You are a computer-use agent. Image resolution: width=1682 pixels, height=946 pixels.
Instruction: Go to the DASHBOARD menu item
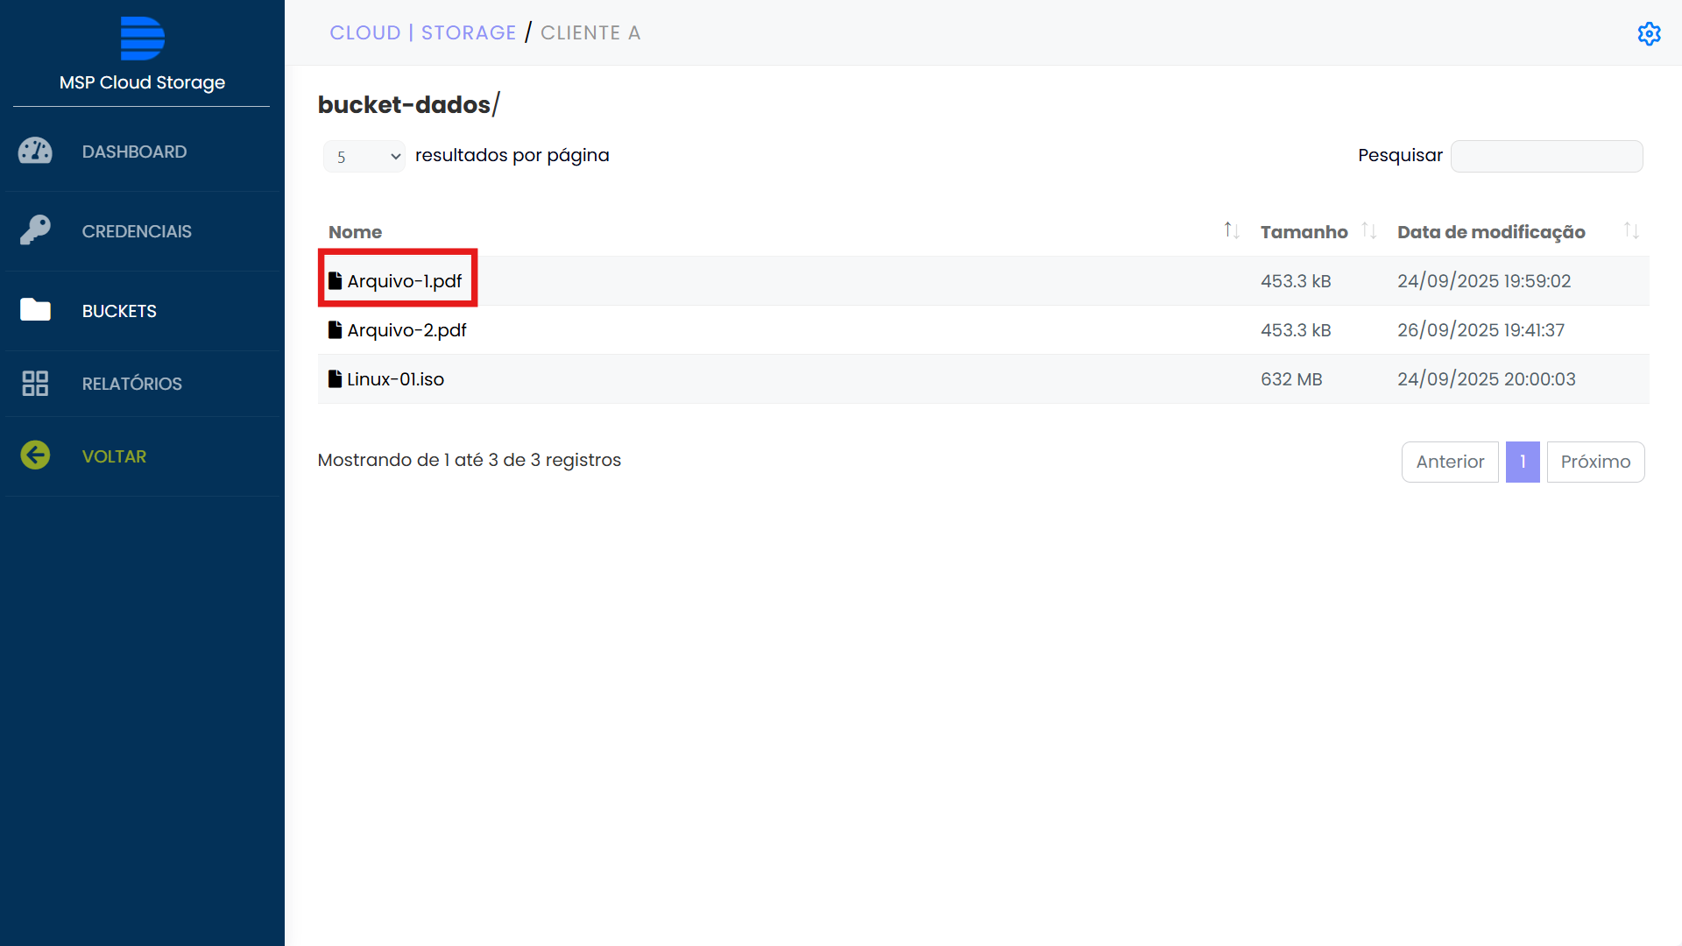134,152
